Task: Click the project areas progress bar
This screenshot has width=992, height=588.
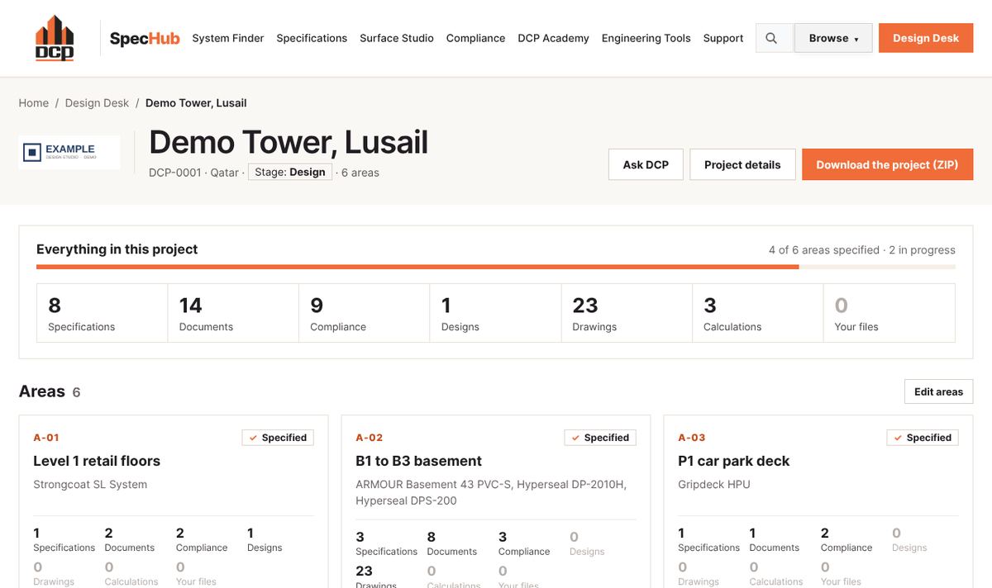Action: (496, 267)
